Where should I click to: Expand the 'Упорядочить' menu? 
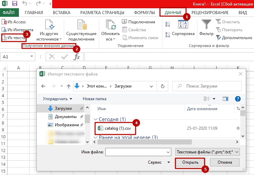click(57, 99)
